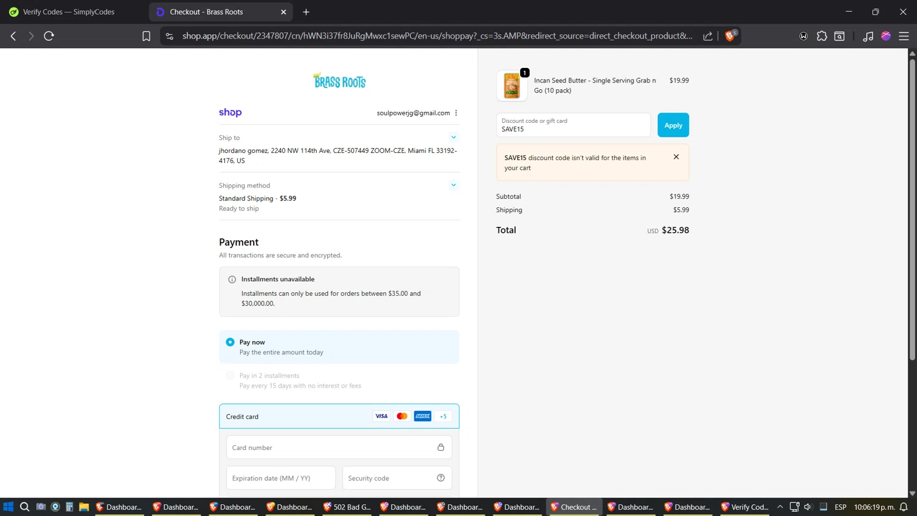This screenshot has height=516, width=917.
Task: Click the Total amount $25.98
Action: pos(676,230)
